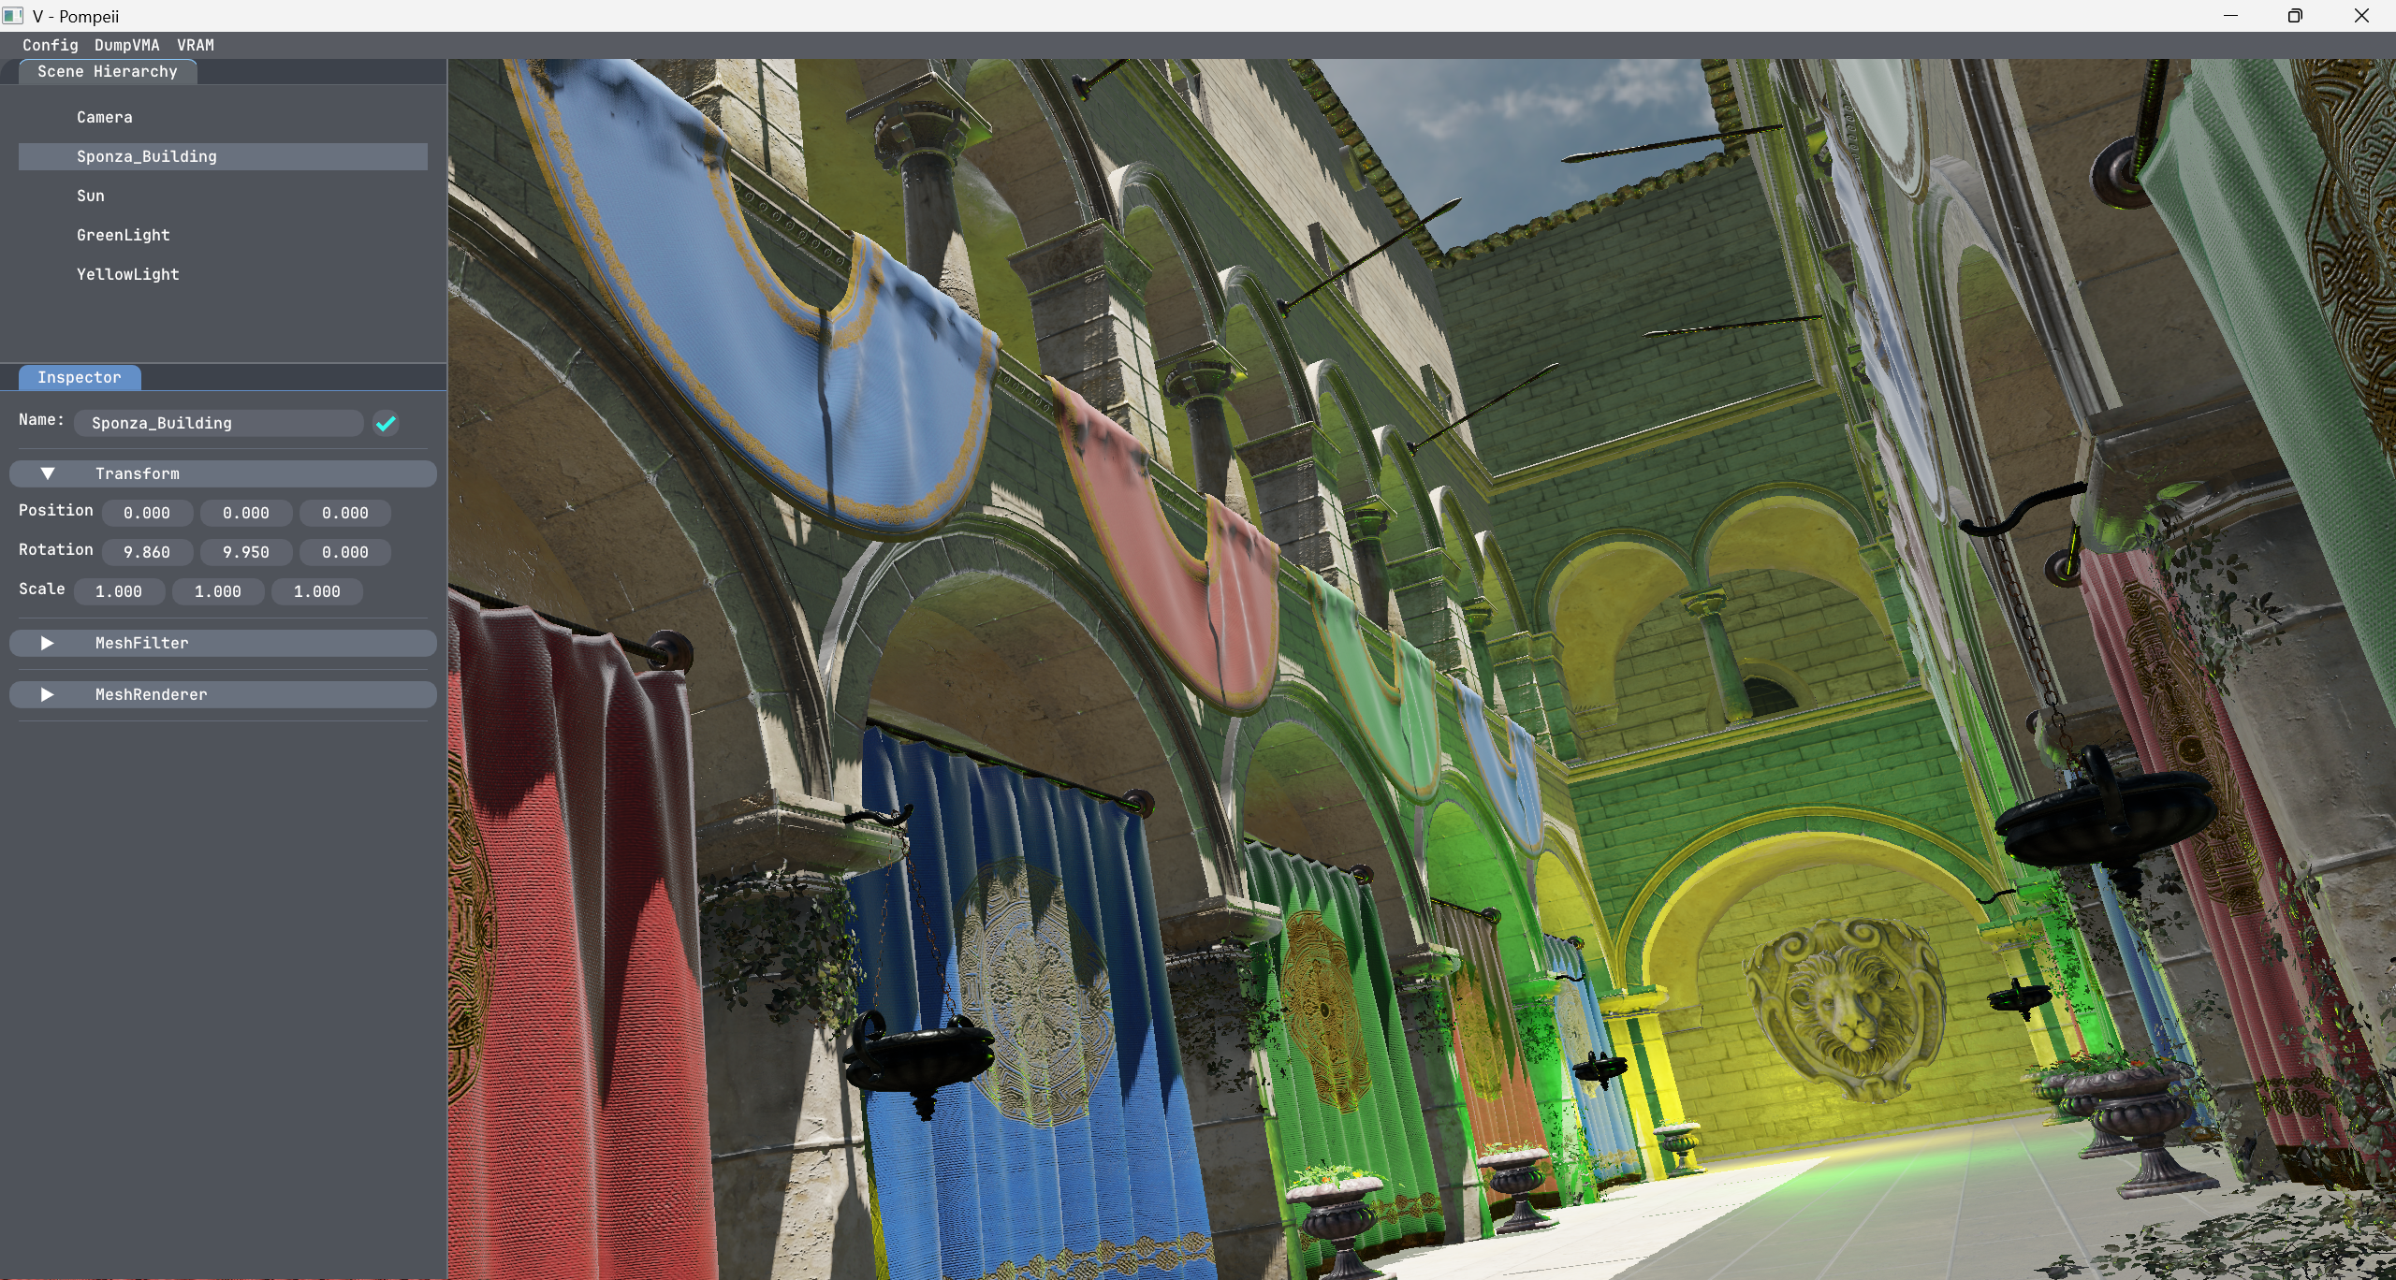Click the Rotation Y value 9.950
The width and height of the screenshot is (2396, 1280).
tap(246, 553)
